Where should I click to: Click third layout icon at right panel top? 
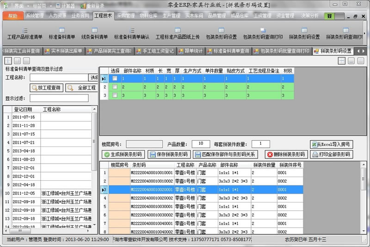tap(361, 61)
